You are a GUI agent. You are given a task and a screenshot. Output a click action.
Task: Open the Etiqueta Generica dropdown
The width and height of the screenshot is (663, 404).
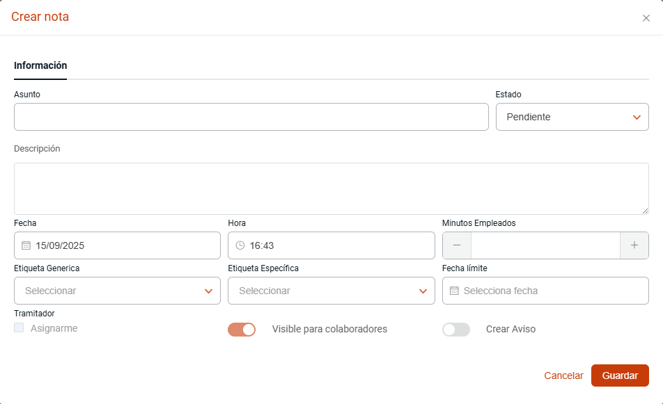[x=117, y=291]
